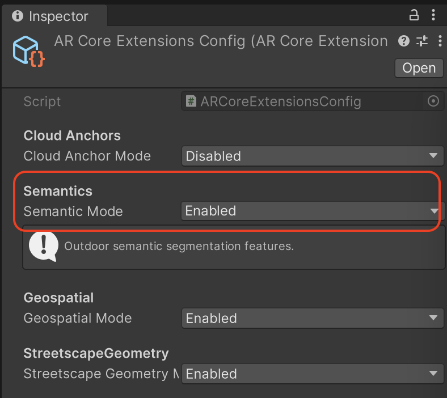
Task: Toggle the Inspector lock icon
Action: click(414, 15)
